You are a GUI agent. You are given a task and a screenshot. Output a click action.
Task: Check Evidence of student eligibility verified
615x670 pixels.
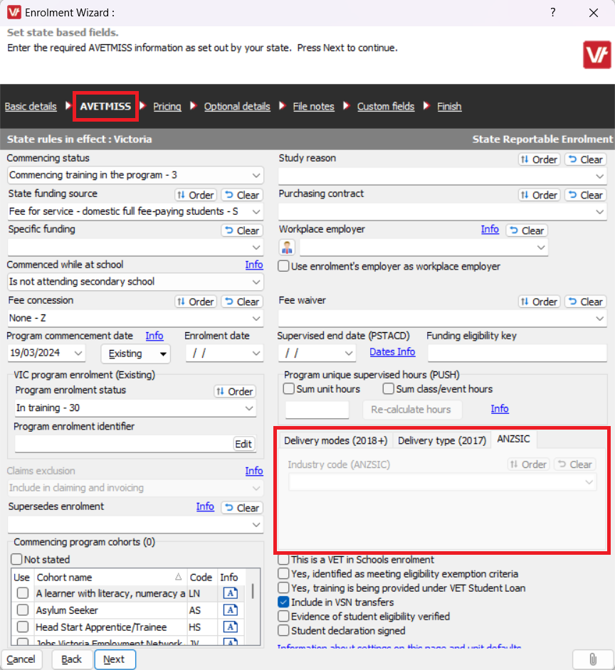coord(283,616)
